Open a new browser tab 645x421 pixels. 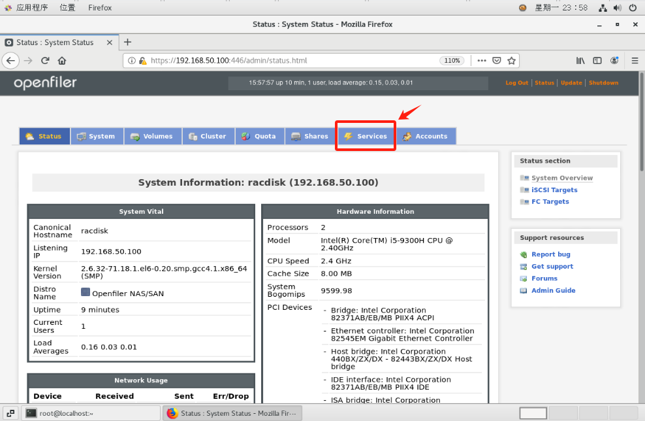pyautogui.click(x=127, y=42)
